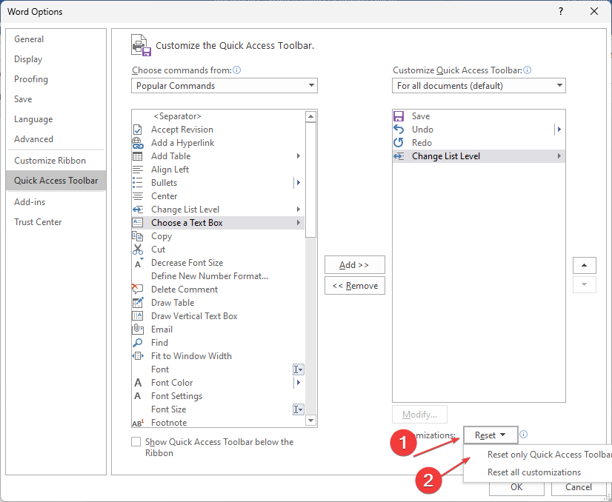Click the Fit to Window Width icon
The image size is (612, 502).
137,356
